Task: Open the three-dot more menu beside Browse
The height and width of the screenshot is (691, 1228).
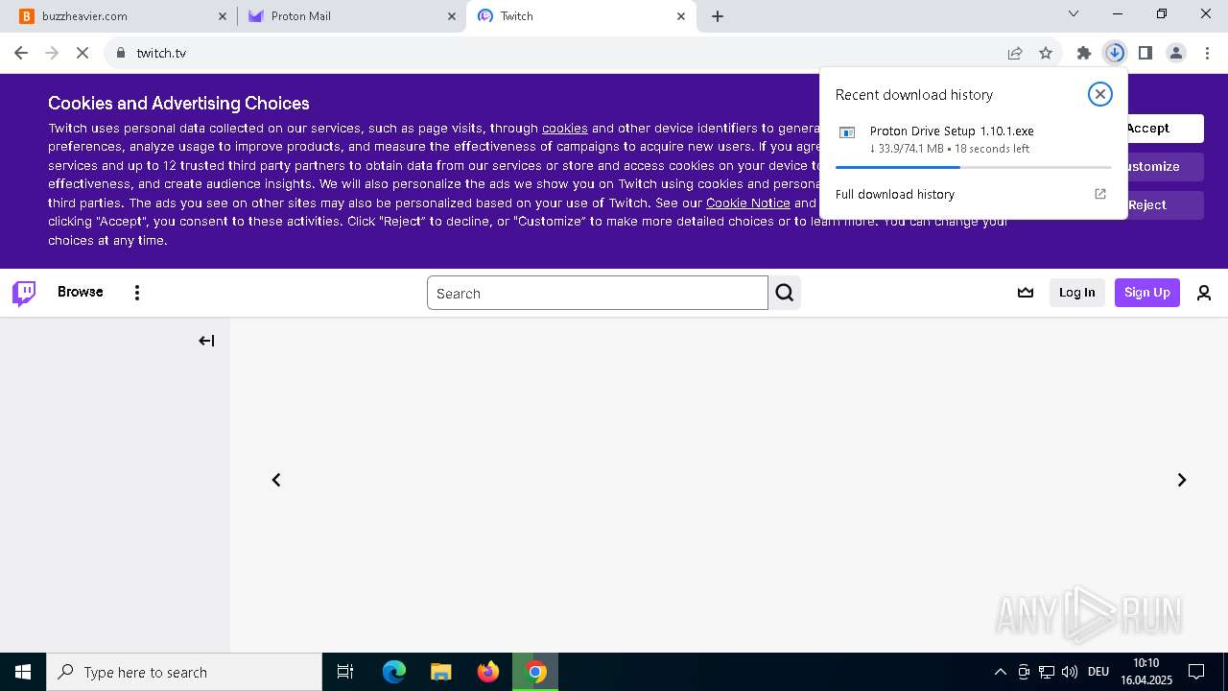Action: coord(137,293)
